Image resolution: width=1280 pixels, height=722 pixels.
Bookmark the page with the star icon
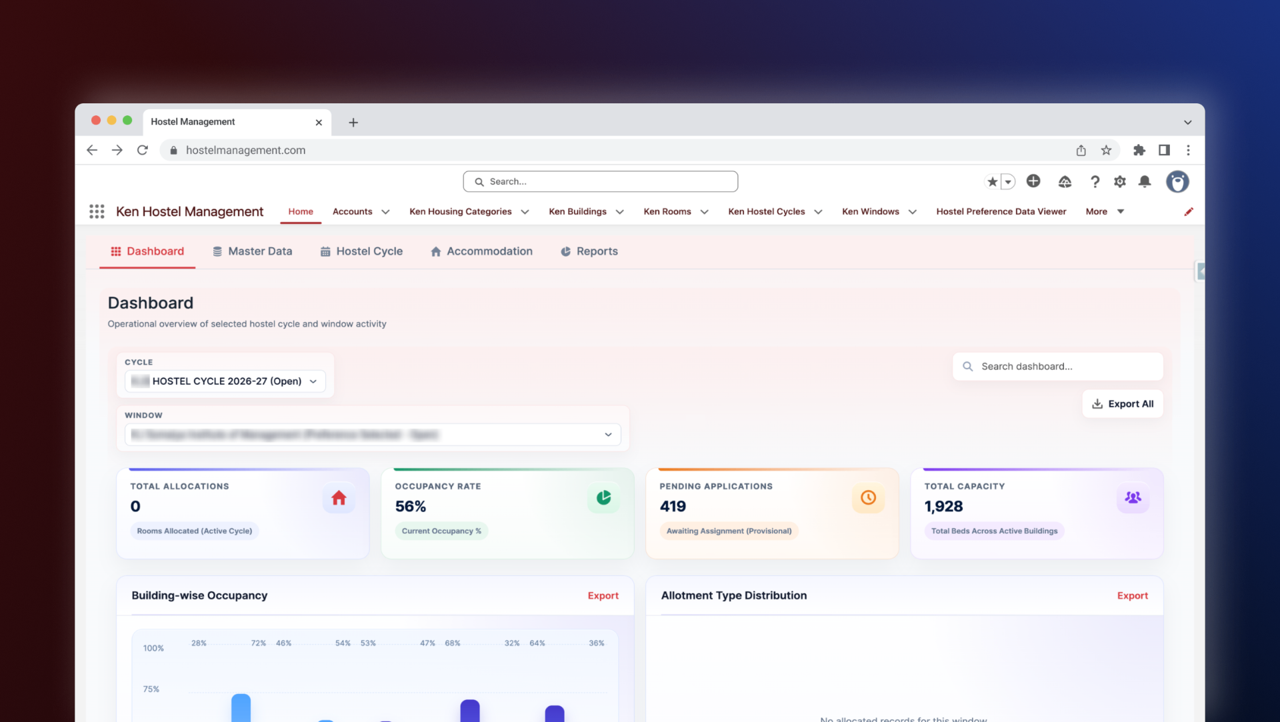[x=1106, y=150]
